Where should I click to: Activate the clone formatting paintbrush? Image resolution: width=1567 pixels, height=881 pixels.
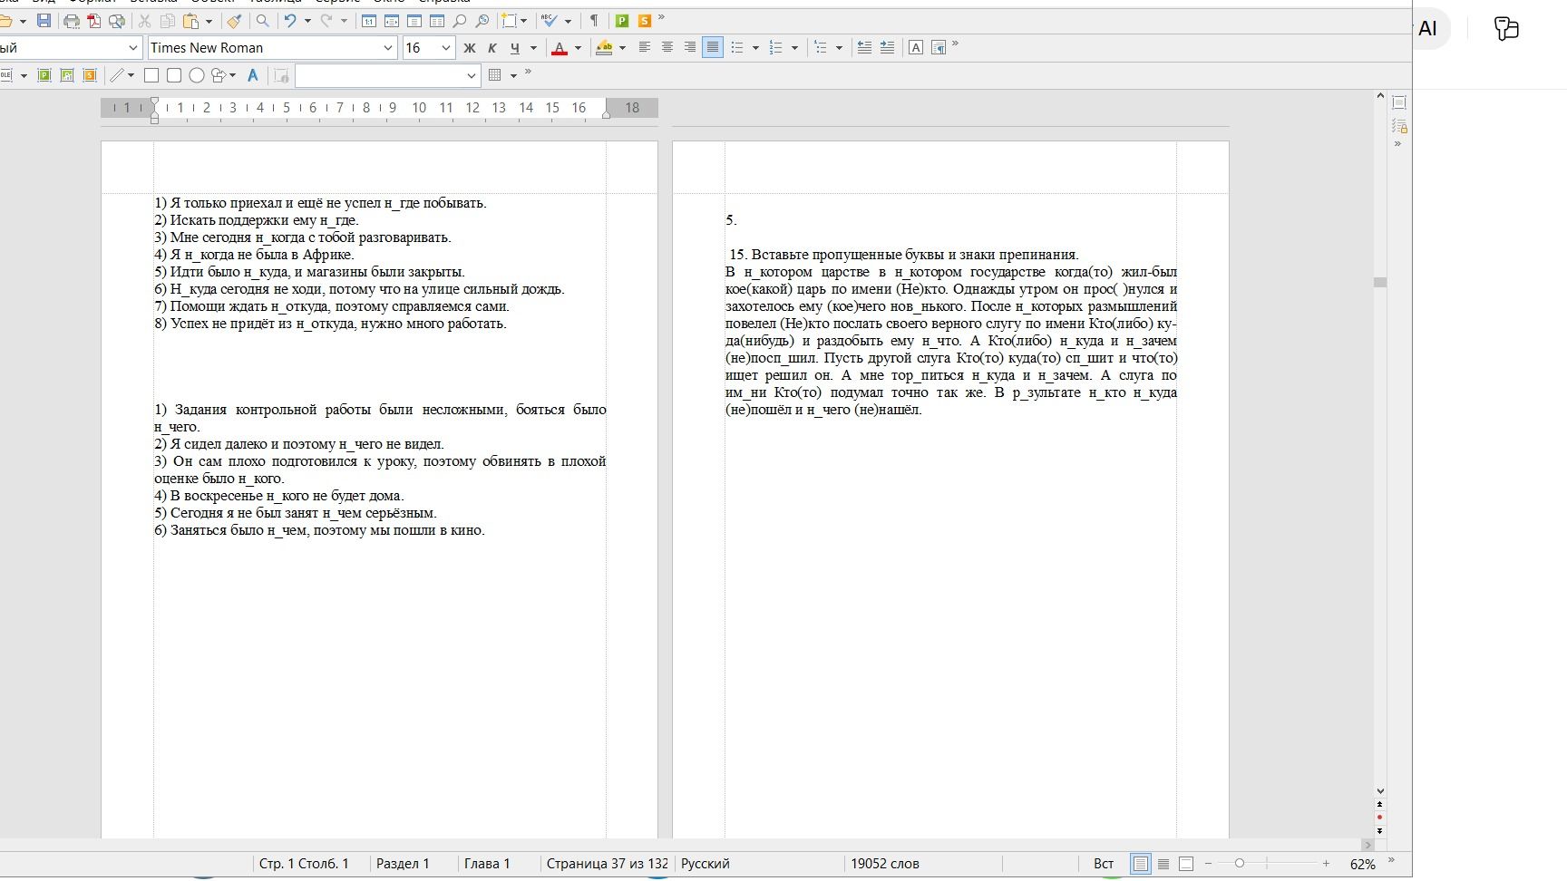click(x=235, y=21)
